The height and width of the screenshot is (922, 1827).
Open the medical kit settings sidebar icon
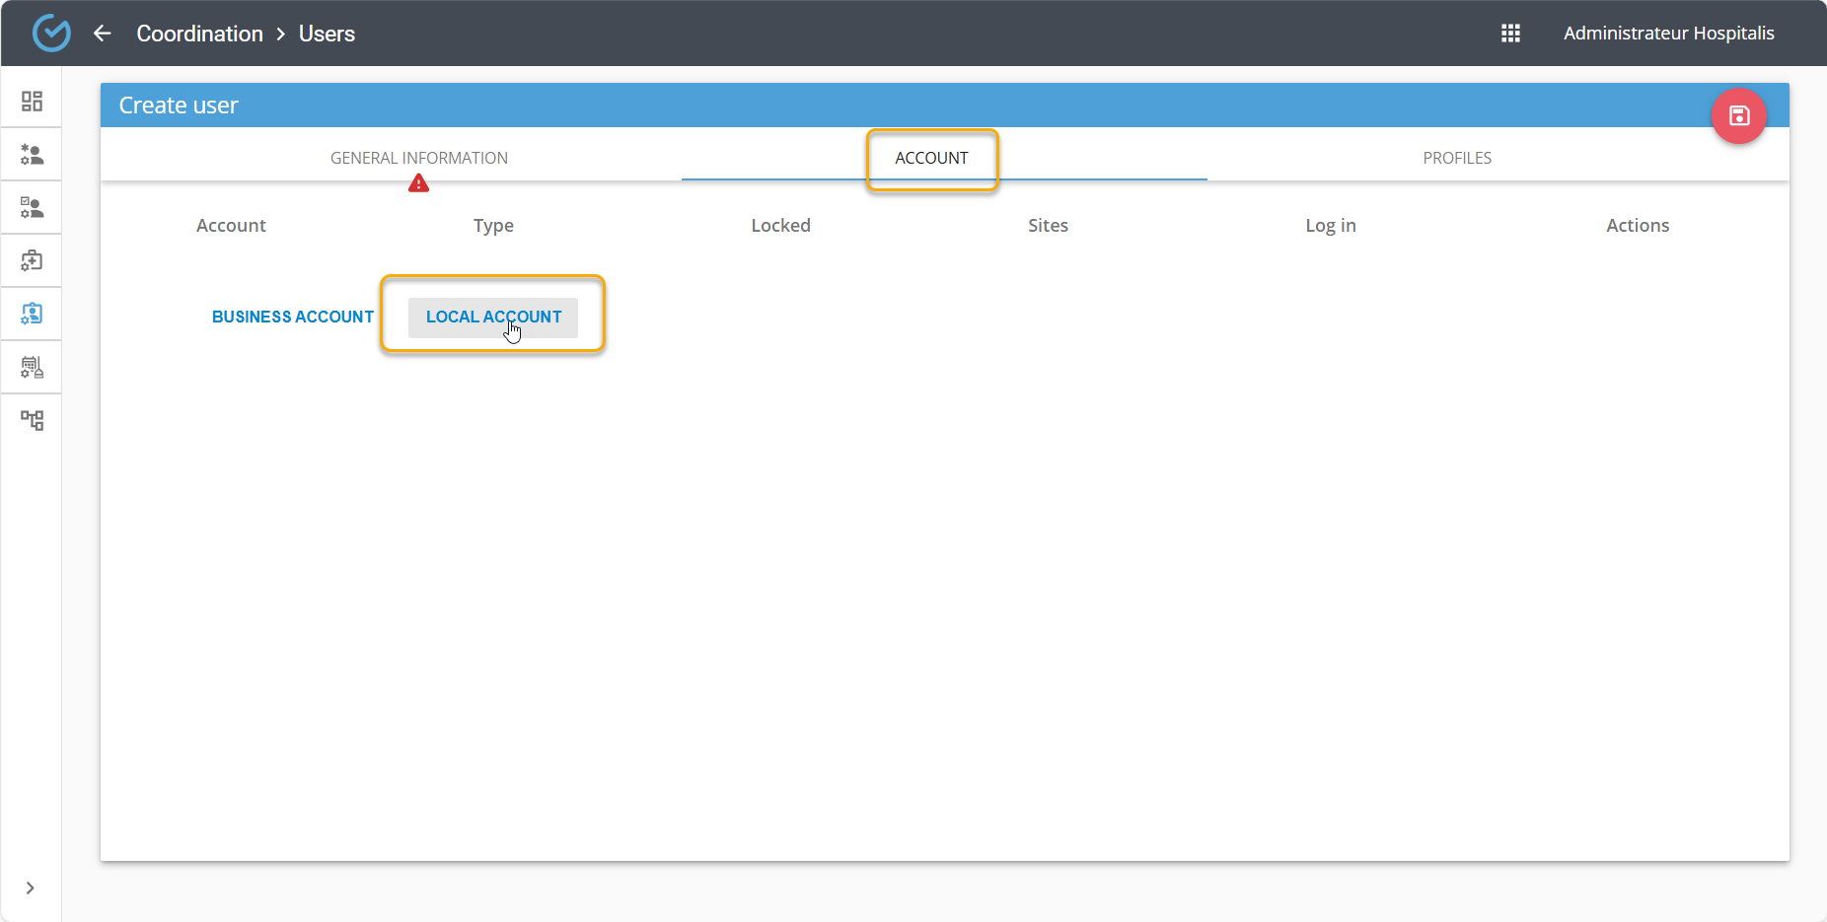point(32,261)
